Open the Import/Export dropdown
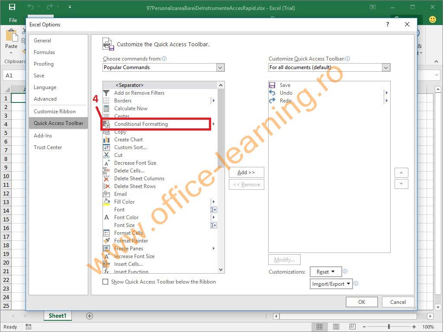The height and width of the screenshot is (332, 443). coord(331,284)
